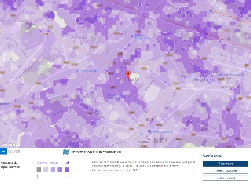Click the Voir la carte heading
Viewport: 251px width, 186px height.
click(213, 156)
